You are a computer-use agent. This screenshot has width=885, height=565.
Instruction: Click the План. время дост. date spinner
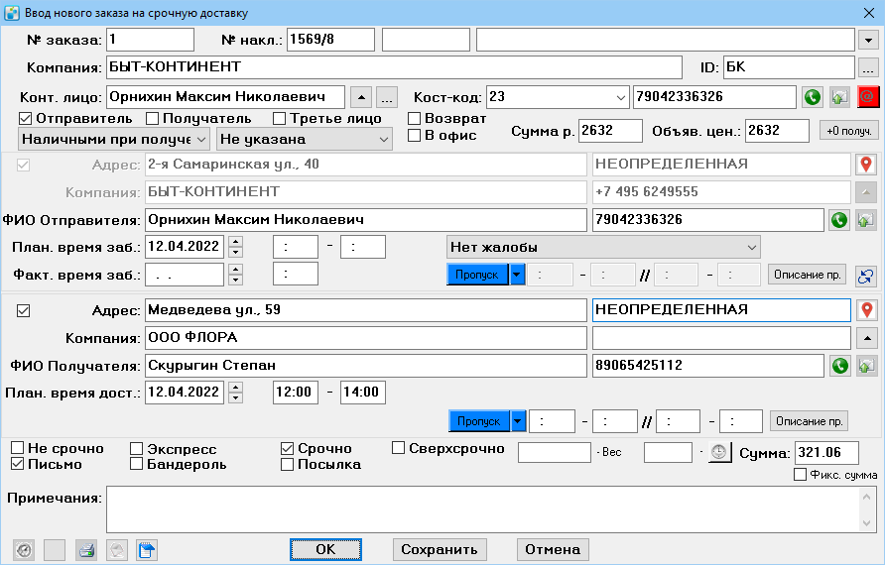[x=236, y=392]
